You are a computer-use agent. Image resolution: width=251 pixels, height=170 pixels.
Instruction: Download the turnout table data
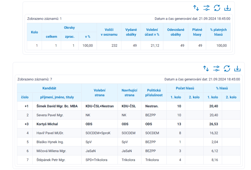point(227,8)
